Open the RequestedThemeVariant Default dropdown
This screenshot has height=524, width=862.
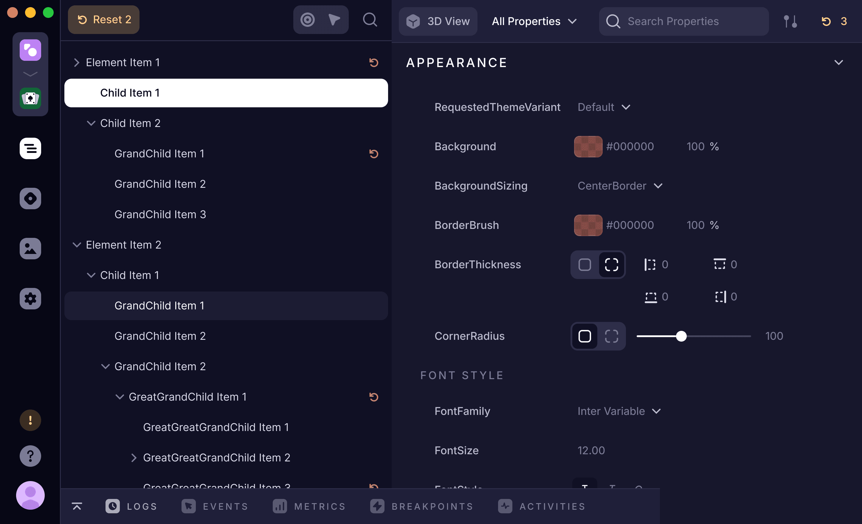(603, 107)
